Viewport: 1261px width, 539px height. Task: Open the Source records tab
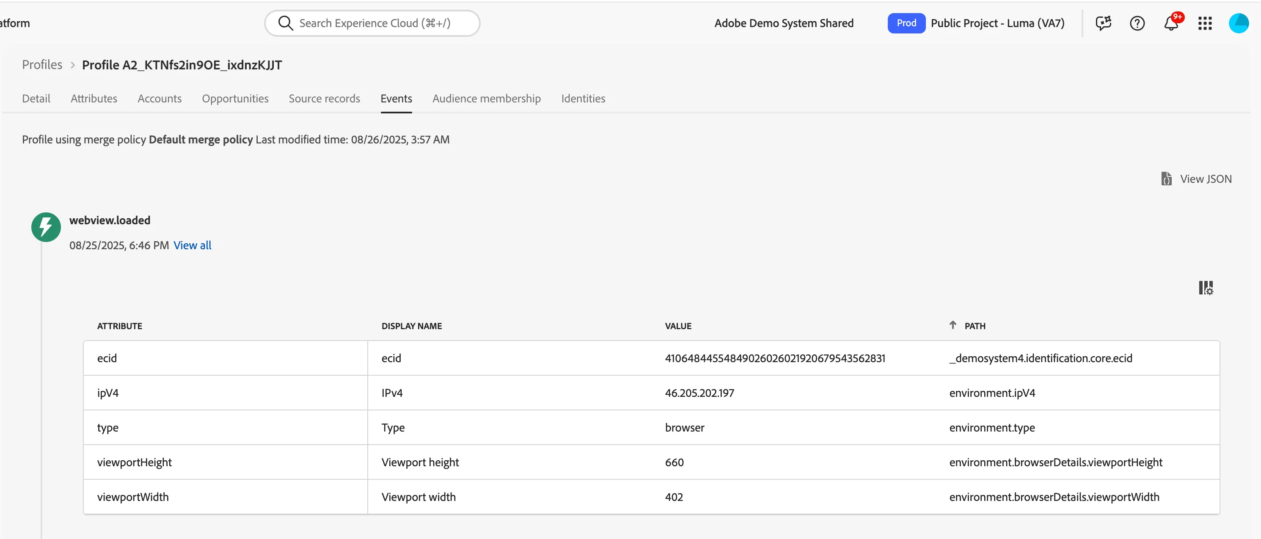click(x=324, y=99)
